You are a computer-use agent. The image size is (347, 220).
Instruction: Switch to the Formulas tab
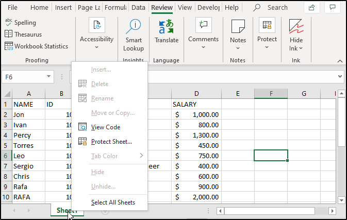coord(115,8)
